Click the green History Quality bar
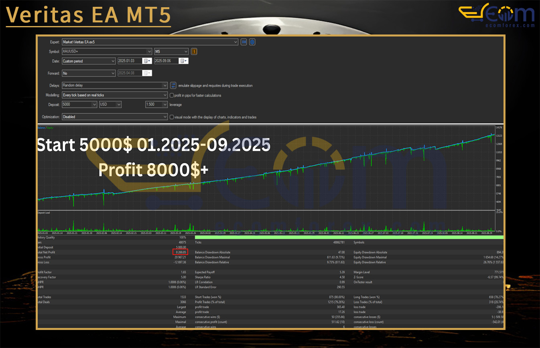The image size is (540, 348). pyautogui.click(x=349, y=237)
